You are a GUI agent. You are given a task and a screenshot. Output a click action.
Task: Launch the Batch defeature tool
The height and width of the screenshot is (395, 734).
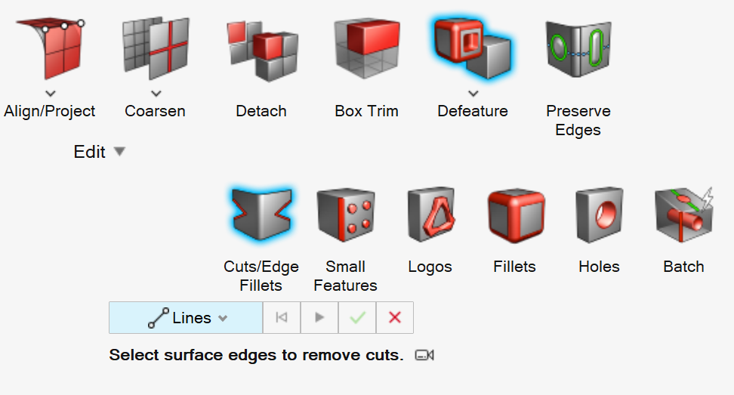pos(684,214)
